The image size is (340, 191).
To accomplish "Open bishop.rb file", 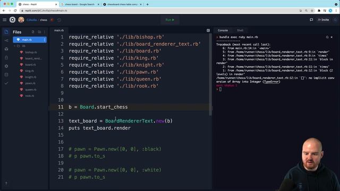I will 31,52.
